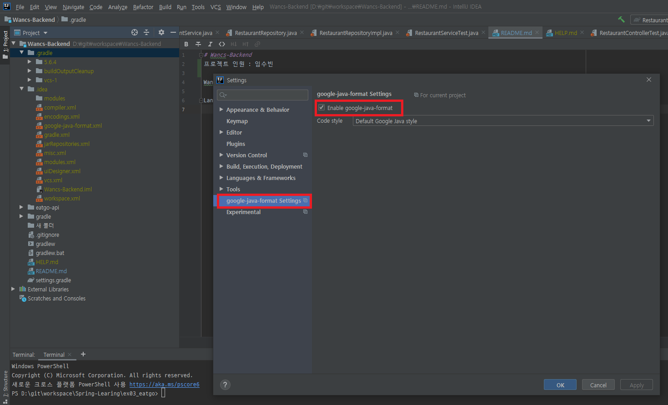
Task: Open the Code style dropdown
Action: tap(503, 121)
